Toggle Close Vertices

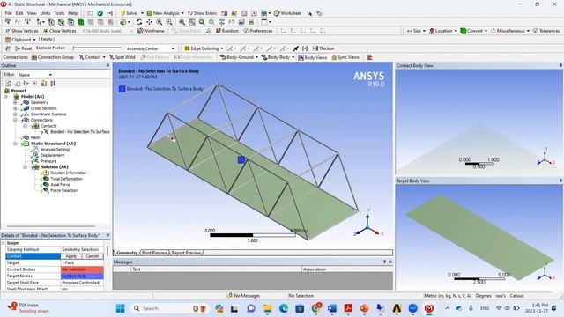click(60, 31)
